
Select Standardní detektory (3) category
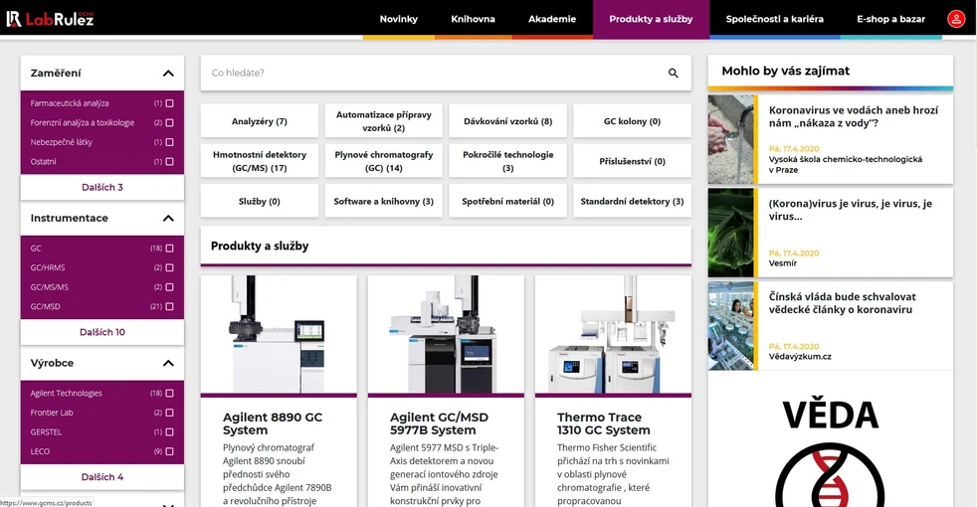tap(632, 201)
